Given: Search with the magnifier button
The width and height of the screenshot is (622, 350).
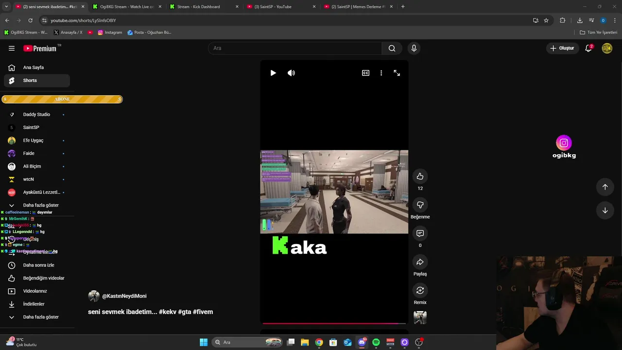Looking at the screenshot, I should 392,48.
